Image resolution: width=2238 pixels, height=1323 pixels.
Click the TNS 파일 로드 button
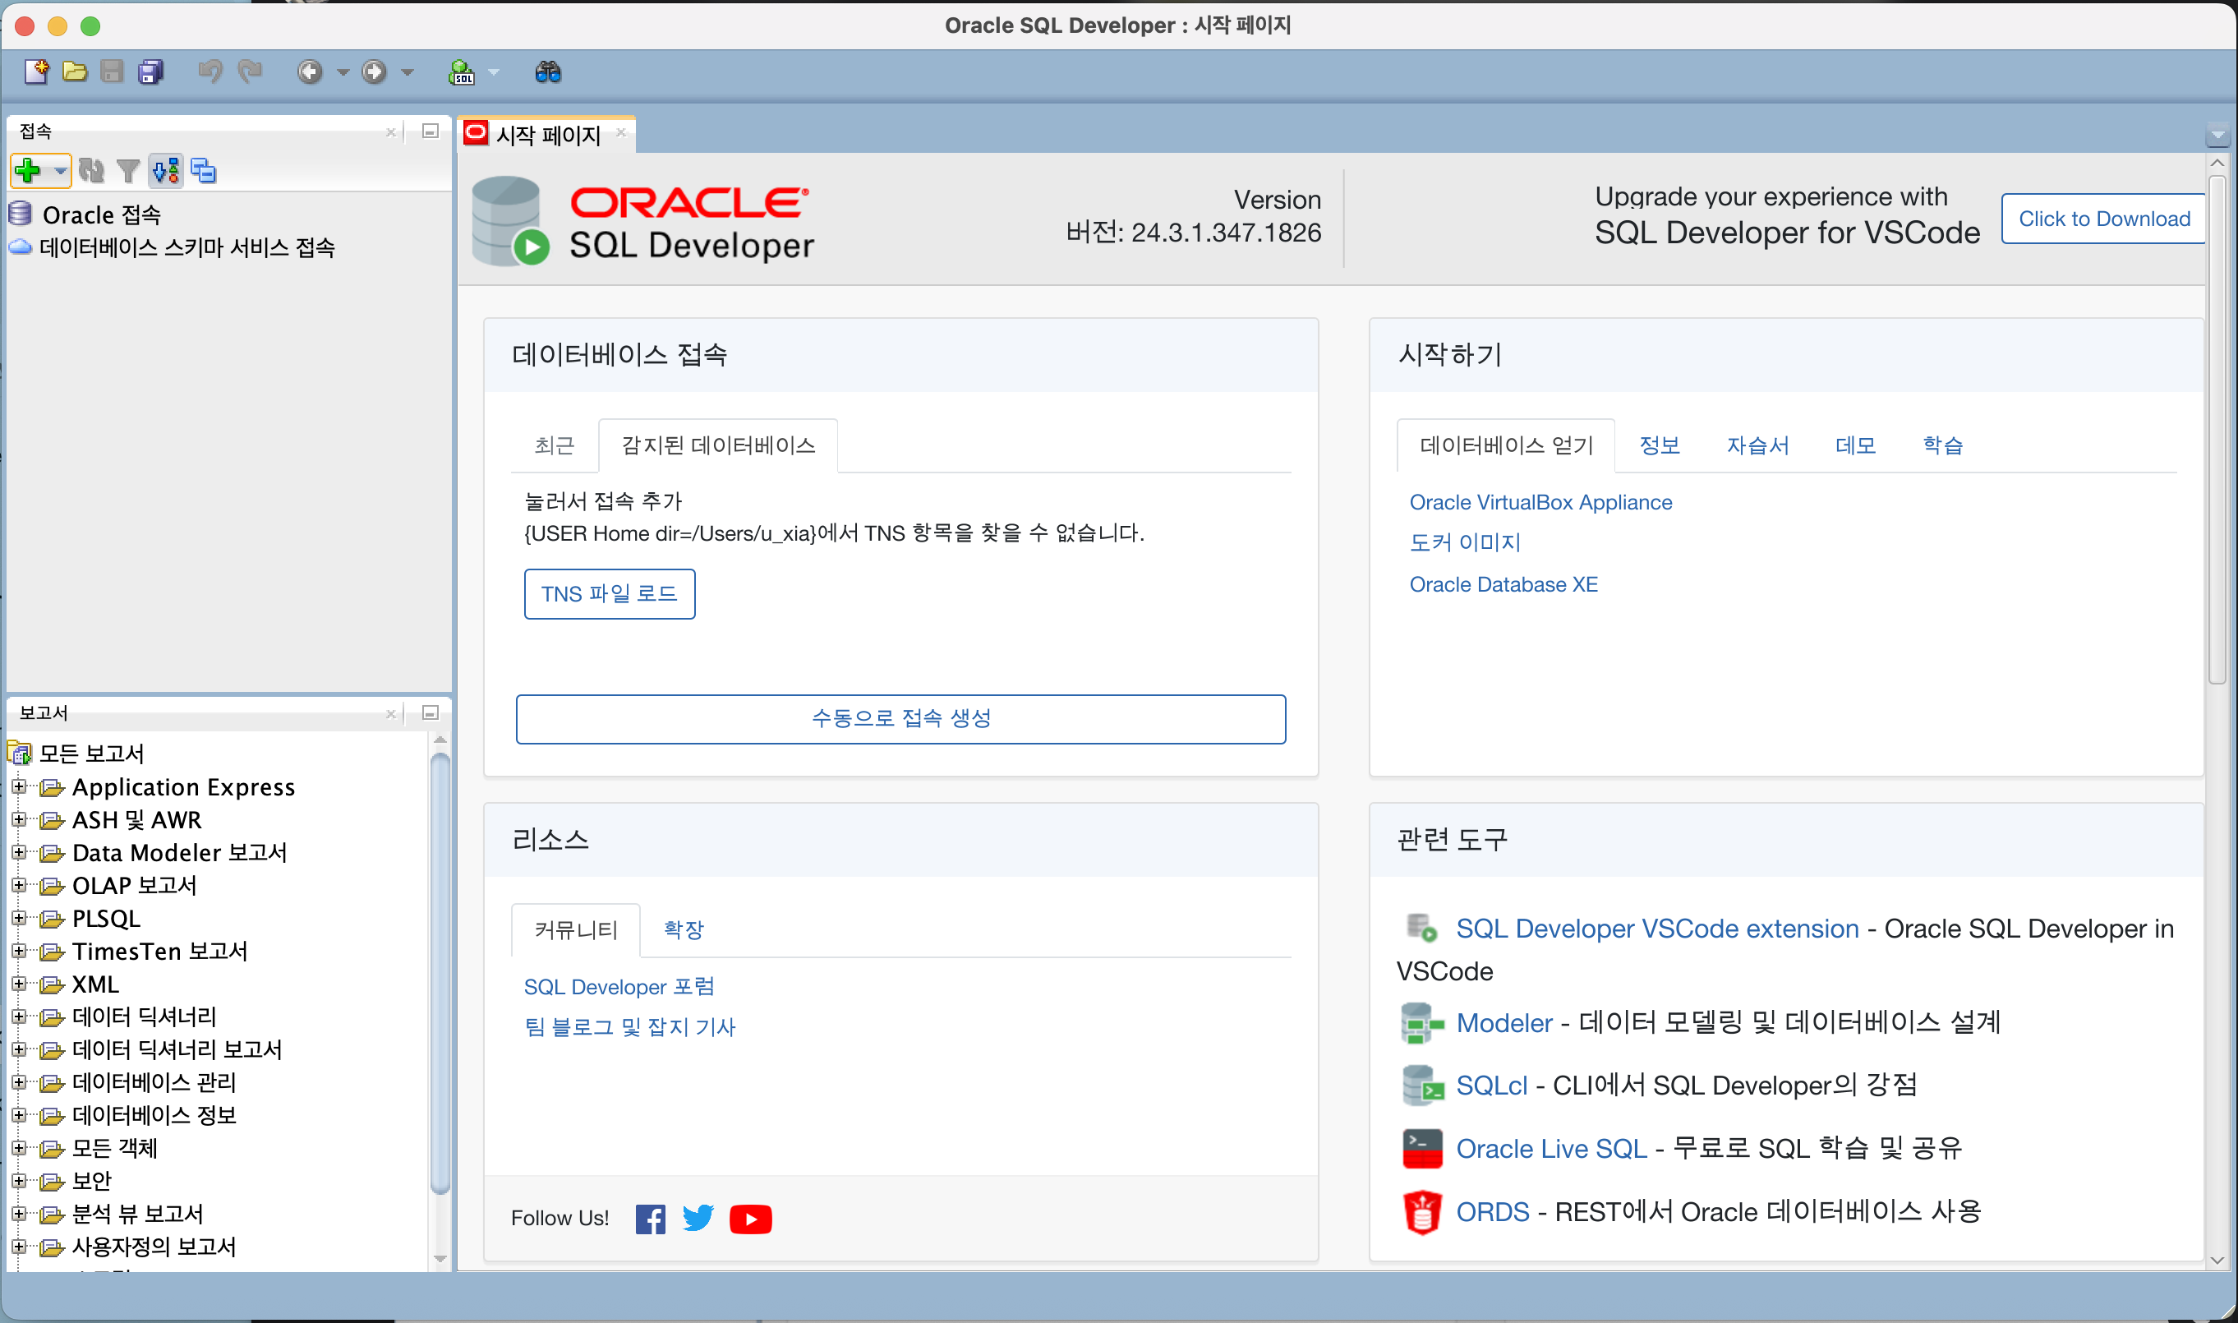coord(609,594)
